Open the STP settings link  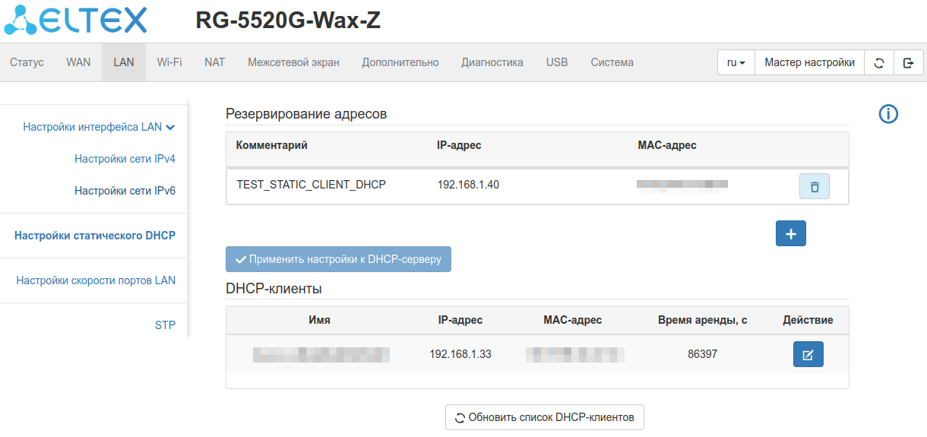click(x=165, y=325)
